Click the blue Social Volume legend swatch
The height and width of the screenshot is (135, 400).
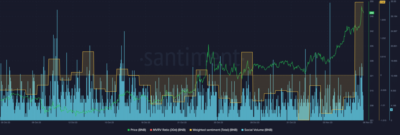point(243,130)
